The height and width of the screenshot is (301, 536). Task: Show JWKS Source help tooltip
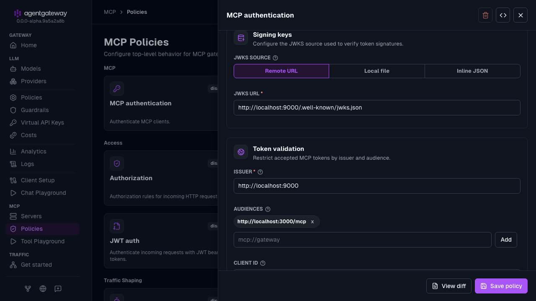[x=275, y=58]
